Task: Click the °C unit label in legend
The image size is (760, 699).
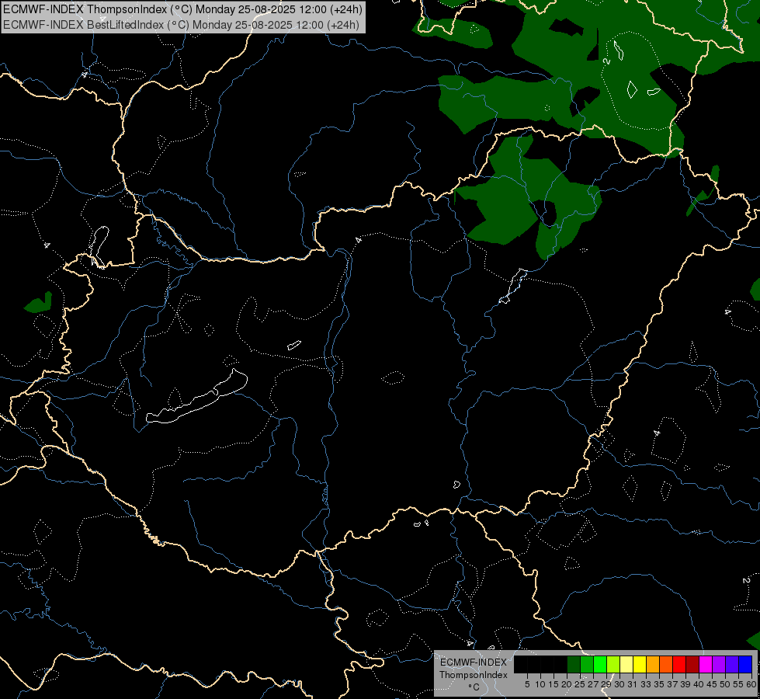Action: pyautogui.click(x=474, y=687)
